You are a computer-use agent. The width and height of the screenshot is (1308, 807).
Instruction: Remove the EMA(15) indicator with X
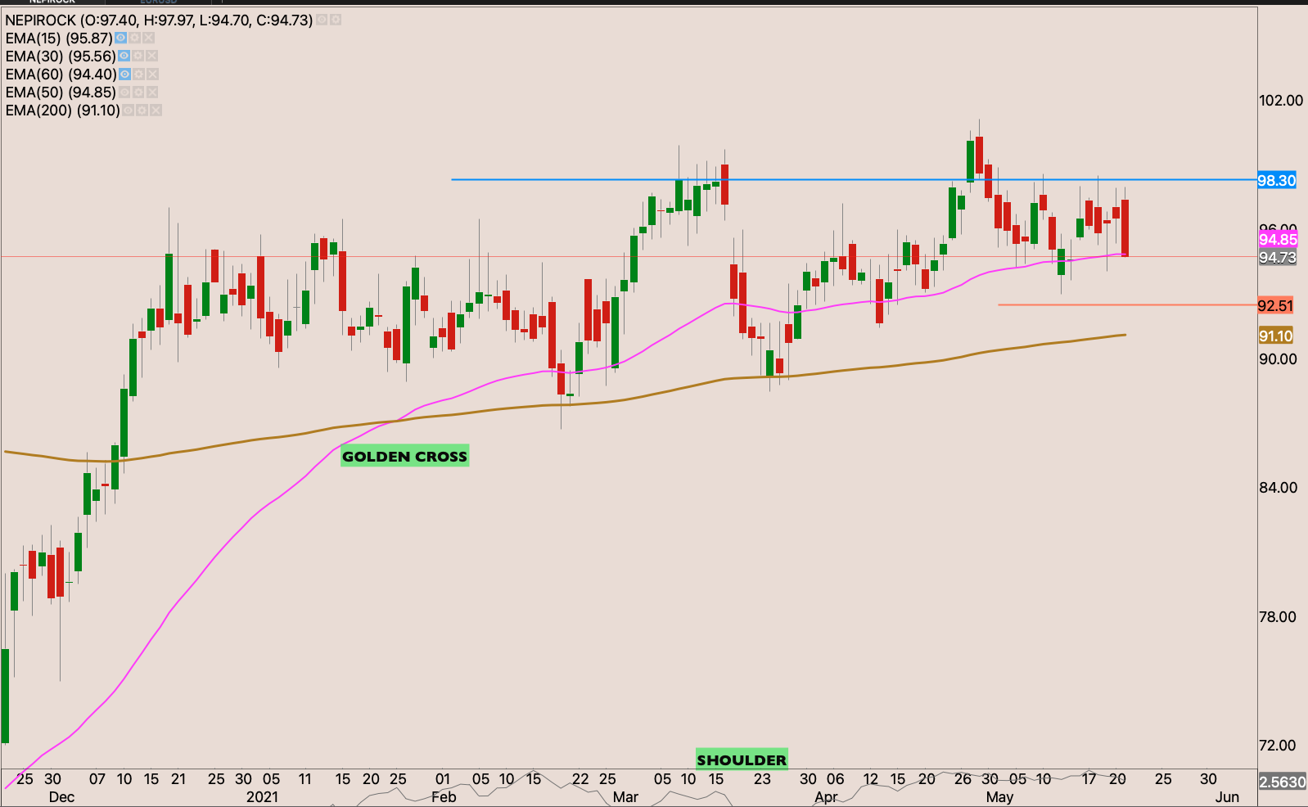[148, 38]
